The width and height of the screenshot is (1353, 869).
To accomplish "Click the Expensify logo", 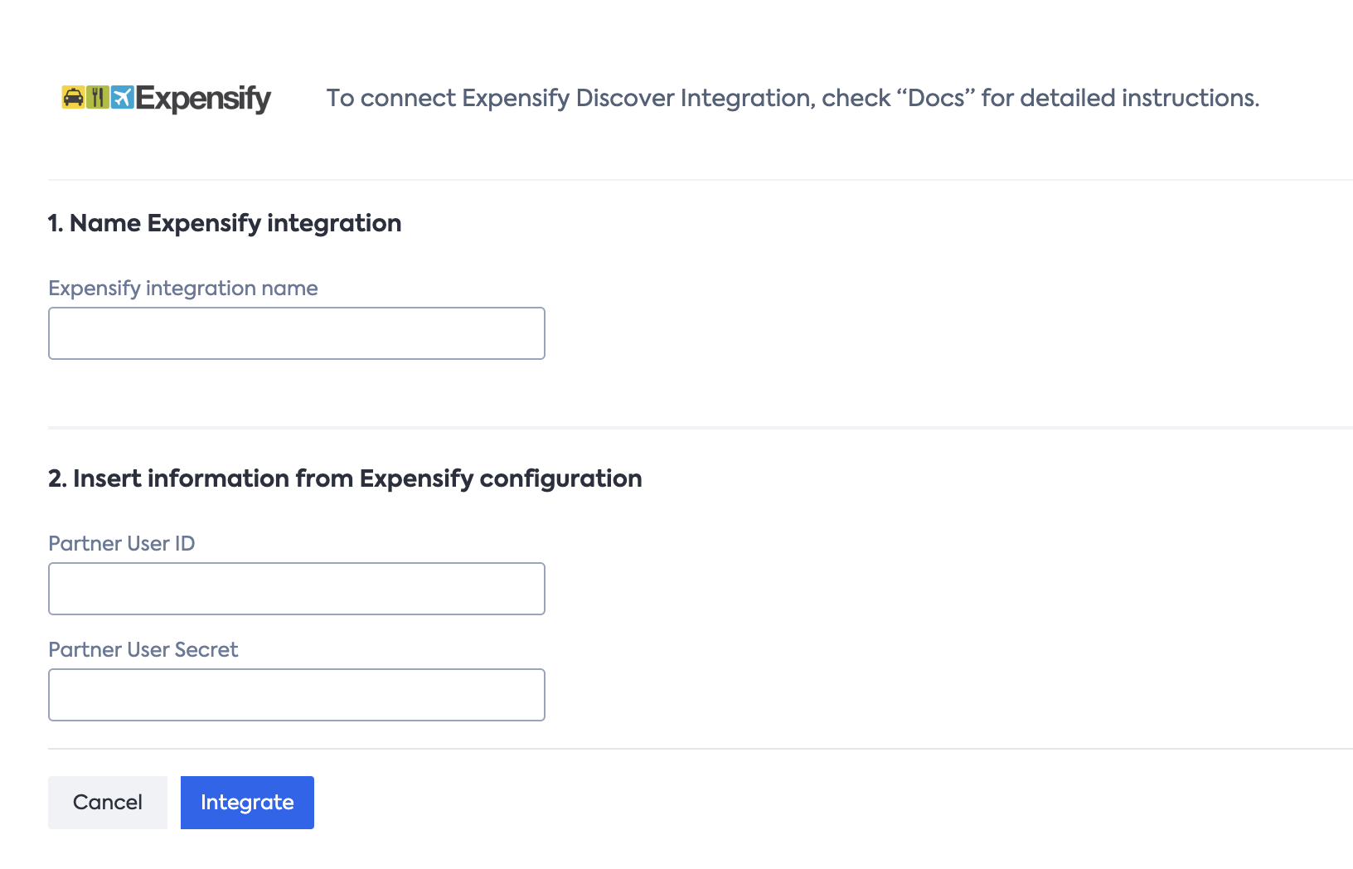I will tap(167, 98).
